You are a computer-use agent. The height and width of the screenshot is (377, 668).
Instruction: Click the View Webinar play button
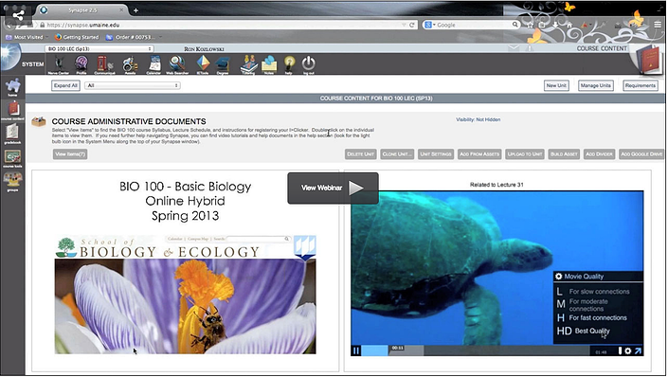(x=334, y=188)
